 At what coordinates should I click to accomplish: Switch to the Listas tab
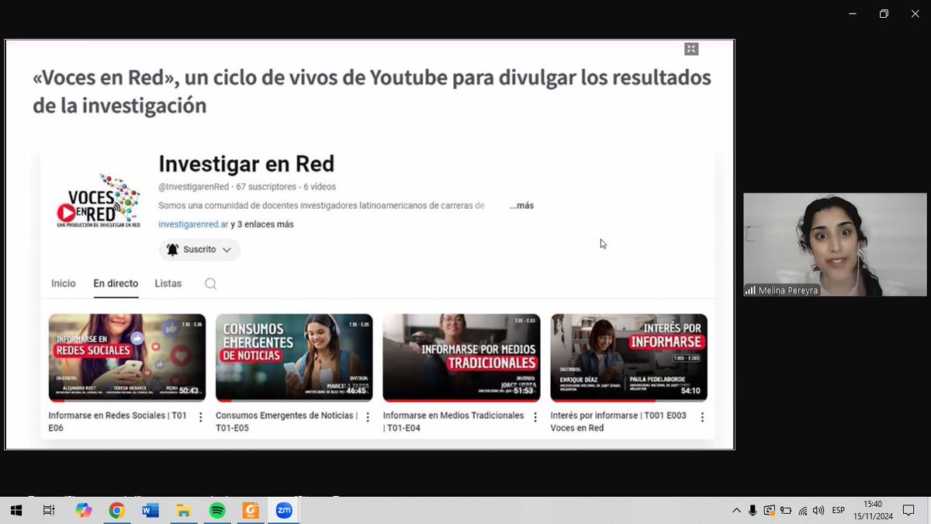[x=168, y=283]
